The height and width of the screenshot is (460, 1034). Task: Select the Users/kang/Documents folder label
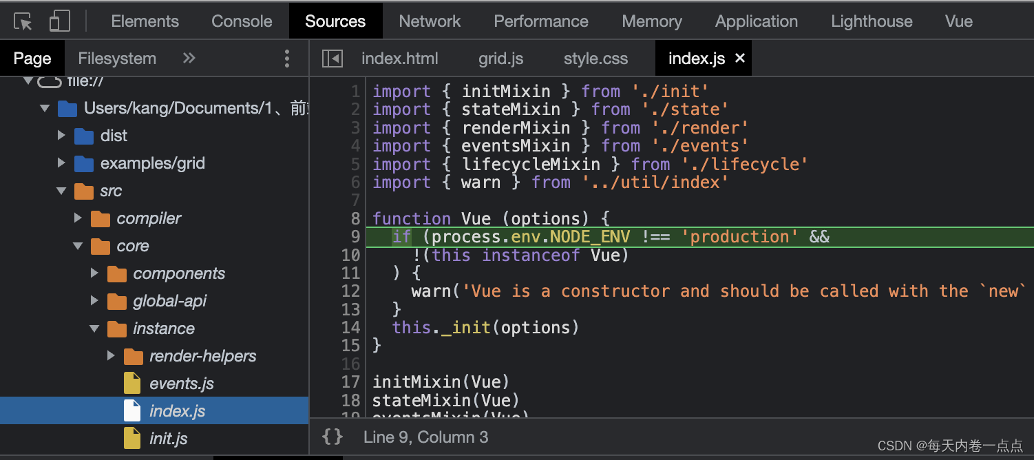click(x=196, y=108)
